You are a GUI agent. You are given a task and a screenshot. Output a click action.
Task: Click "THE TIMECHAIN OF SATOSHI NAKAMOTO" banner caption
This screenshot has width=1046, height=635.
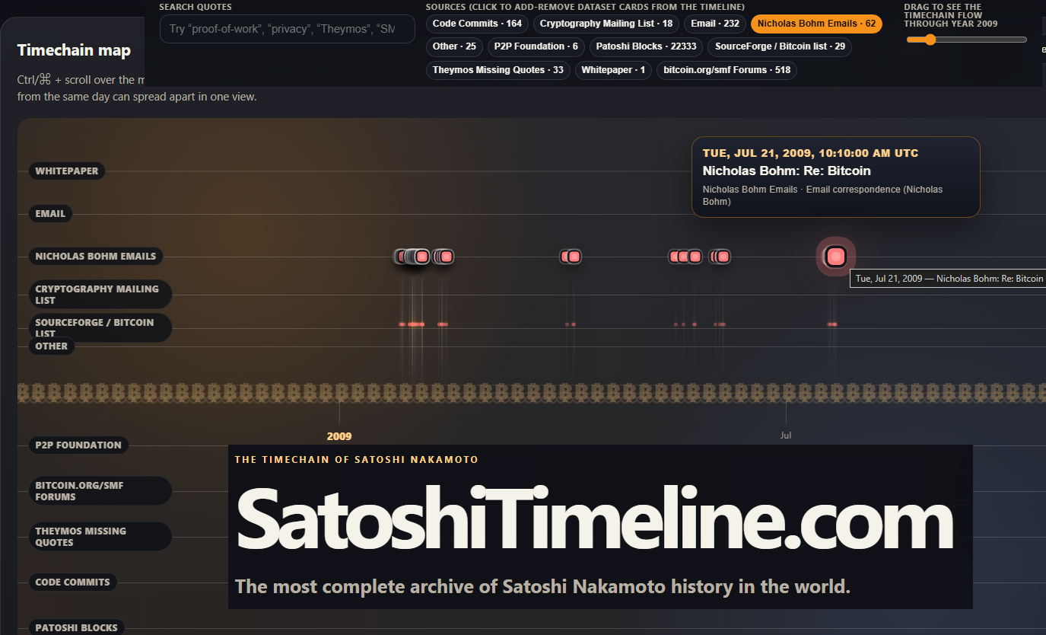(x=357, y=460)
